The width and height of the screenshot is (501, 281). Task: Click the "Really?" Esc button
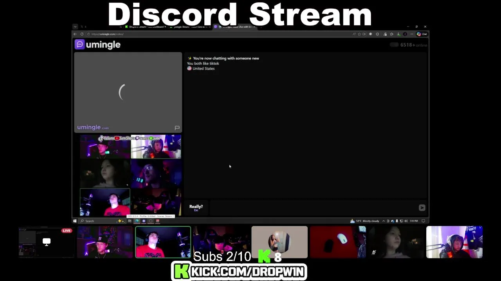(196, 208)
